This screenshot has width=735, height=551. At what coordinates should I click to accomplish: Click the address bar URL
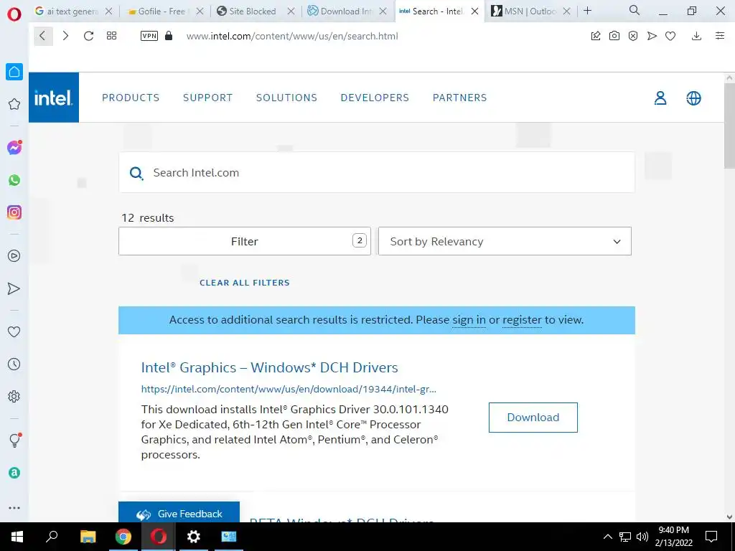click(292, 36)
